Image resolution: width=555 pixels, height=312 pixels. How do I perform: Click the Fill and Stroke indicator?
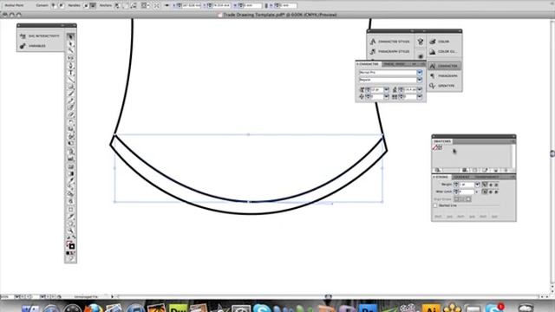71,245
